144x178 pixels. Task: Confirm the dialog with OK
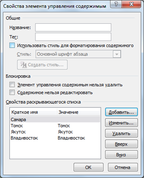(88, 167)
